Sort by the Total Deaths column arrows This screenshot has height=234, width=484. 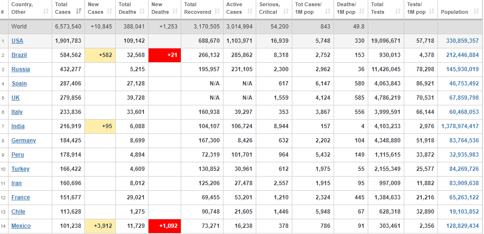click(142, 12)
